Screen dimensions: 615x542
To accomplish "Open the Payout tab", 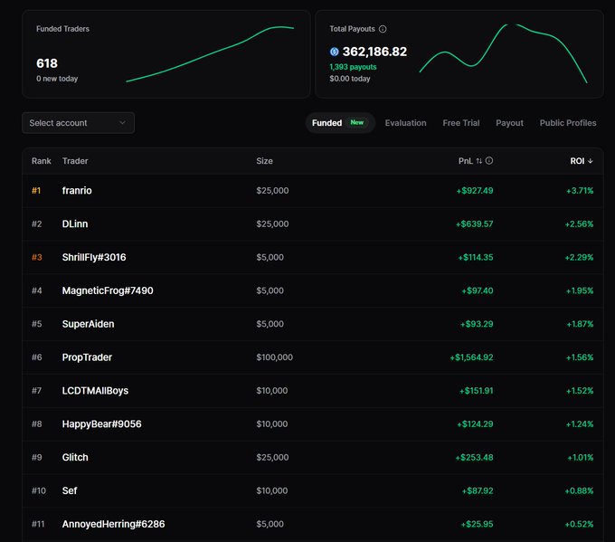I will tap(509, 123).
